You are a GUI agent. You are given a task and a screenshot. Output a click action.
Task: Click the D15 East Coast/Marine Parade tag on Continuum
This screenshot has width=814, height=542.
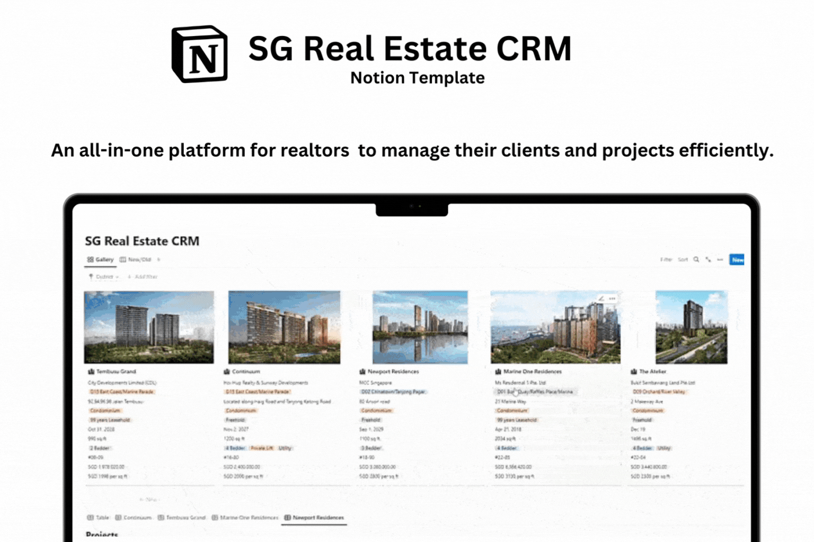(258, 392)
